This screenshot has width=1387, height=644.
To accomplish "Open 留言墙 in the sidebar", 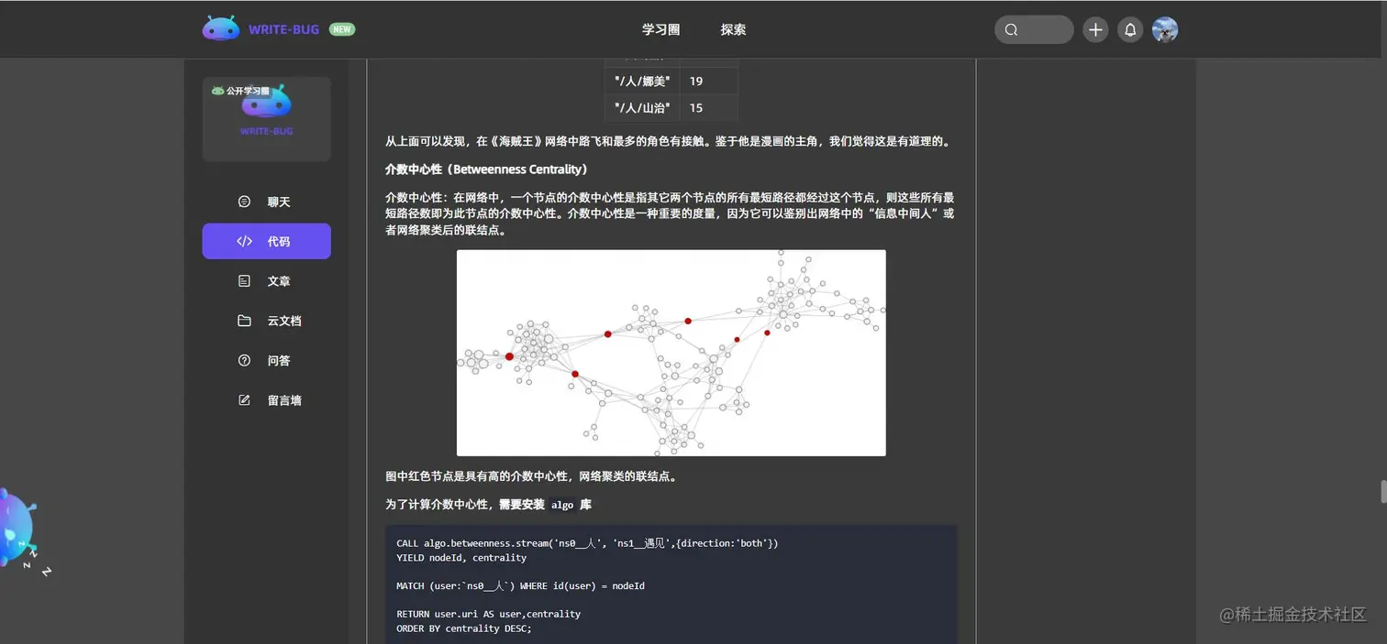I will tap(266, 400).
